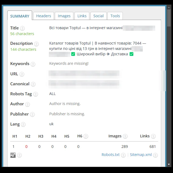Screen dimensions: 173x173
Task: Click the 'Author is missing.' text
Action: pos(65,104)
